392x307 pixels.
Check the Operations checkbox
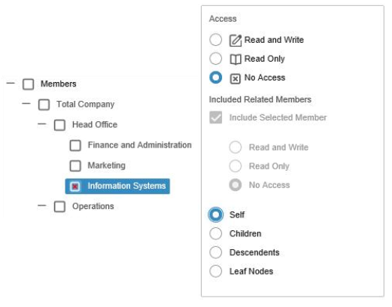pos(59,207)
